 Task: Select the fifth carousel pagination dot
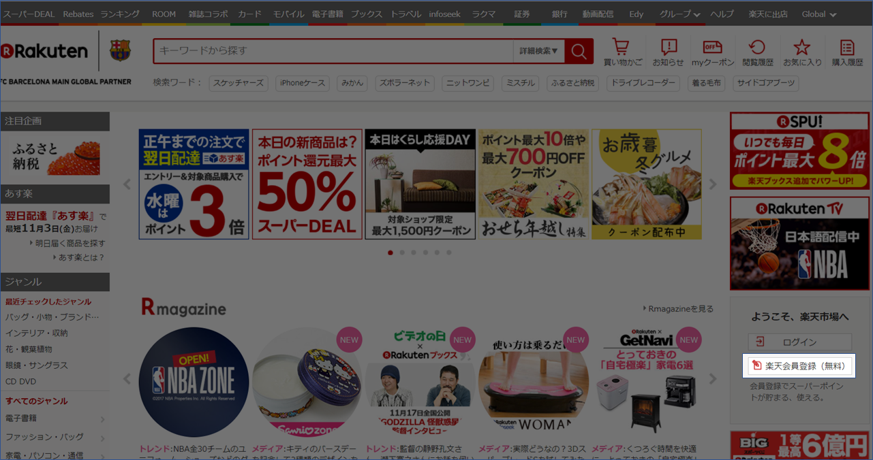(x=437, y=252)
